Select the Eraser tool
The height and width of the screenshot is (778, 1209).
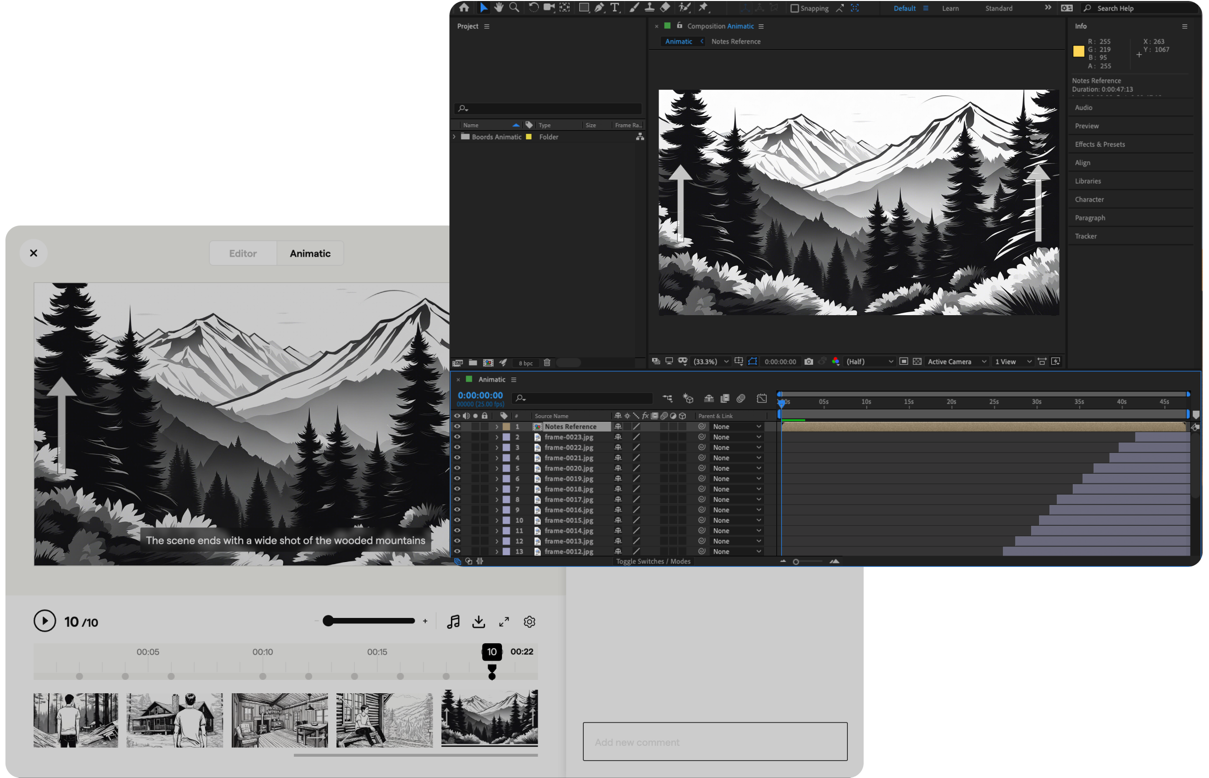[665, 7]
